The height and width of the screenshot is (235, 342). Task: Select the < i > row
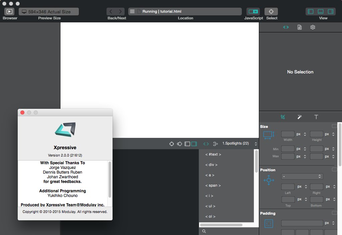click(226, 196)
